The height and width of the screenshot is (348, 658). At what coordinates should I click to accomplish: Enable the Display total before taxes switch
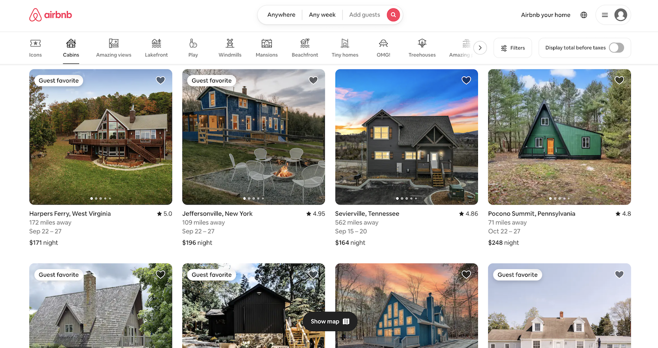[x=617, y=47]
